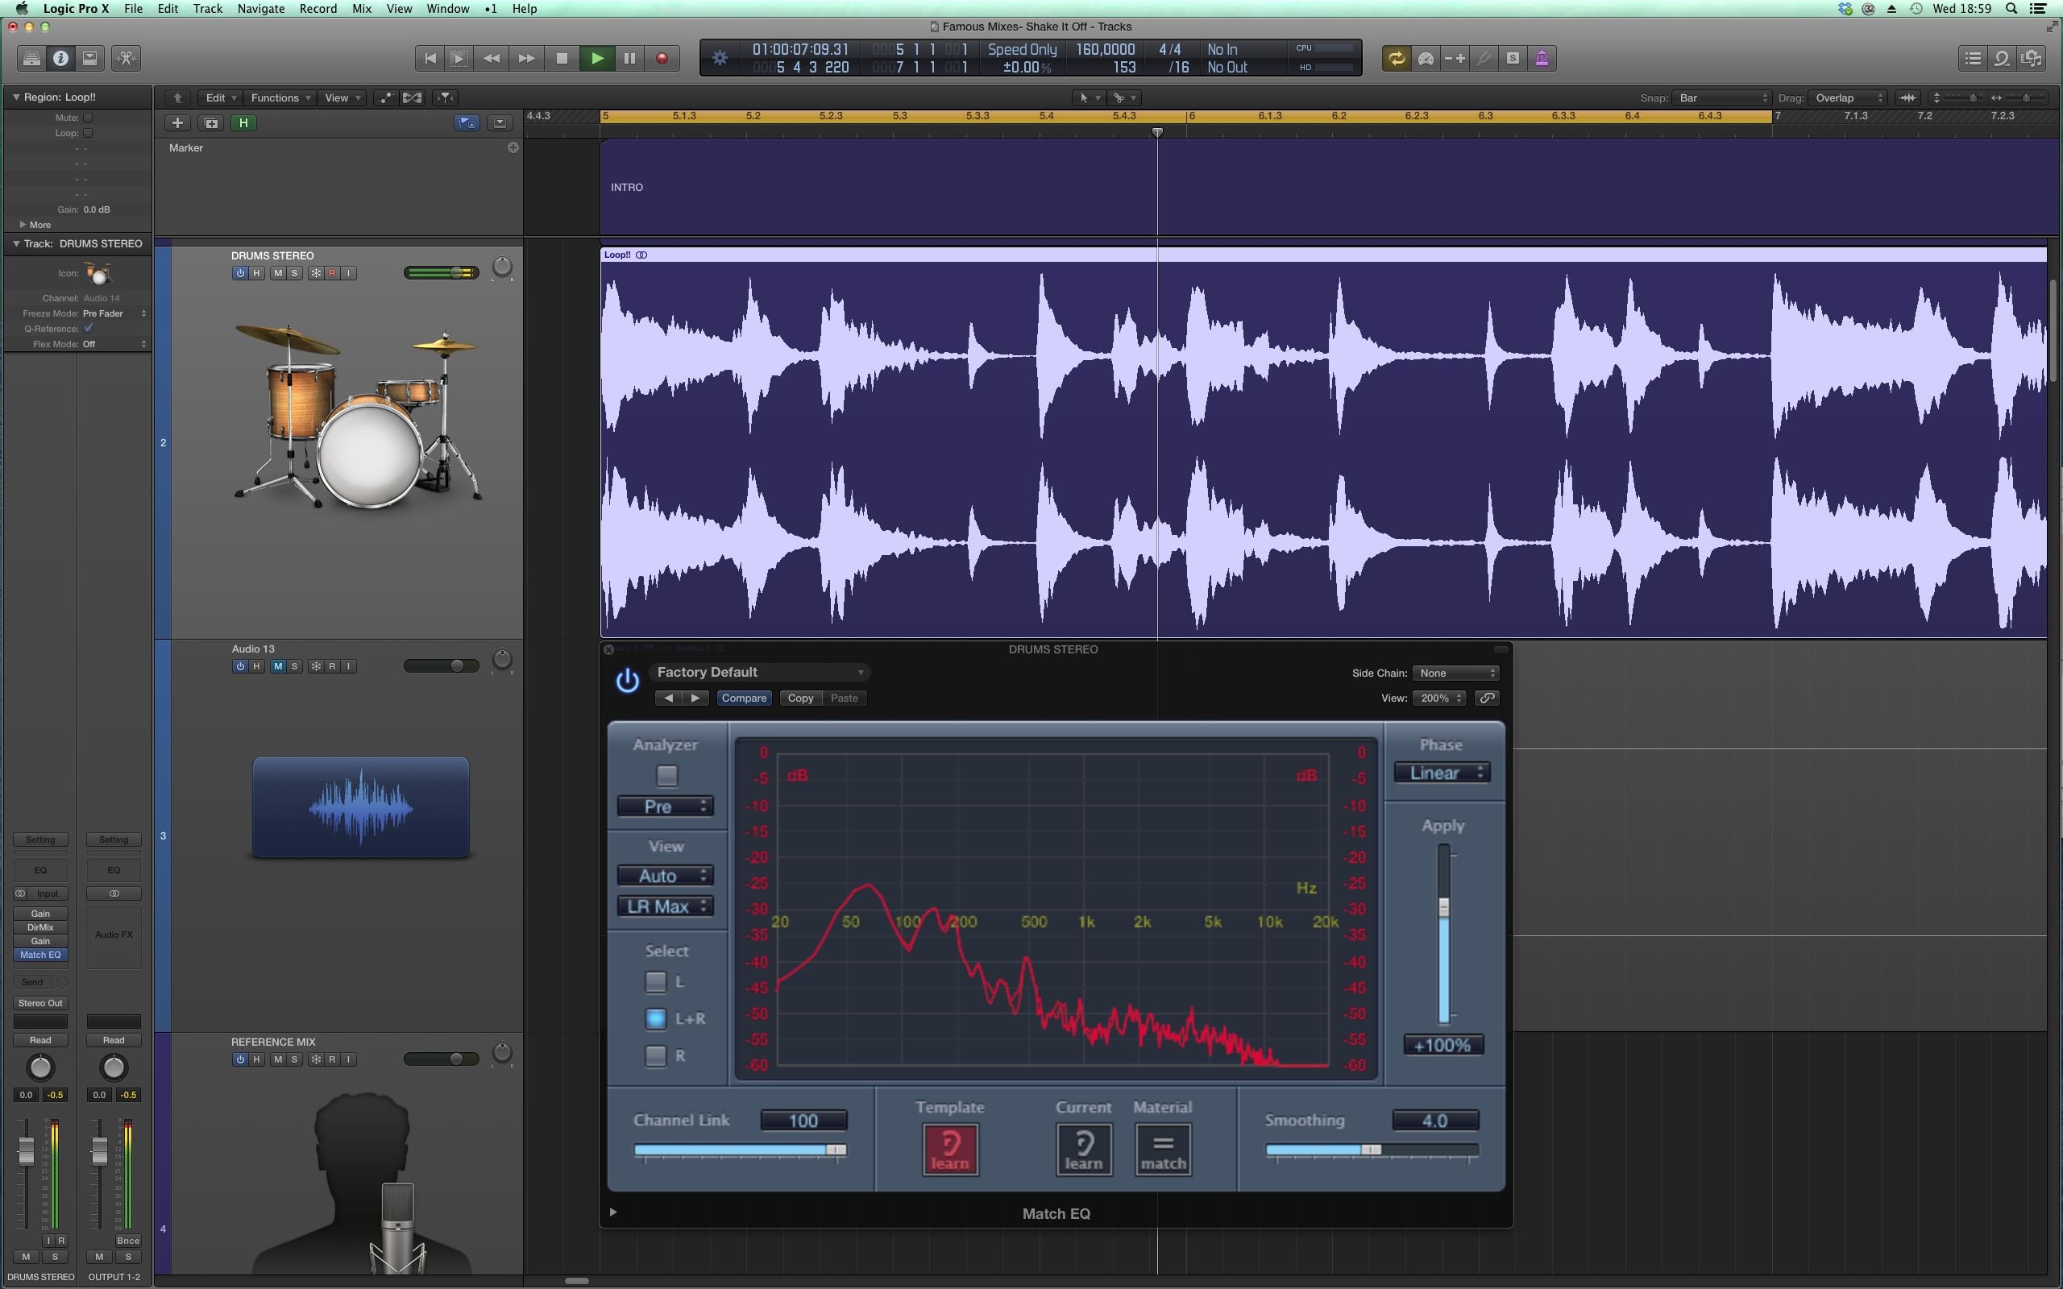This screenshot has width=2063, height=1289.
Task: Toggle the region Loop checkbox
Action: coord(88,133)
